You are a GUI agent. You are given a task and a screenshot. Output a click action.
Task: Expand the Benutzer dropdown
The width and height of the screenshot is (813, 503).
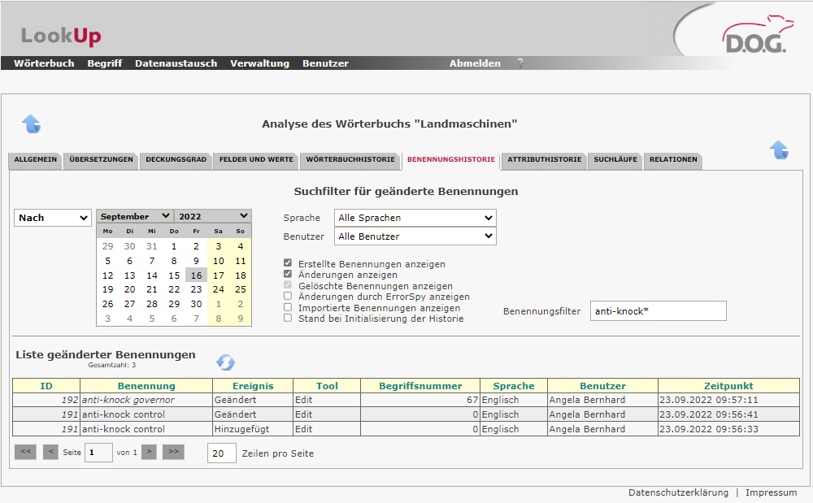coord(415,236)
